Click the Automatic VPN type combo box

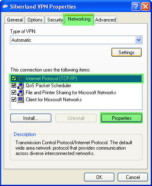click(x=76, y=40)
